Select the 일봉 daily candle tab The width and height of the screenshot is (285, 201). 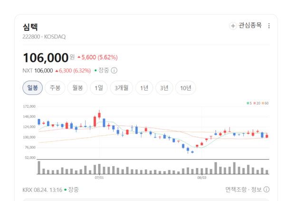pyautogui.click(x=32, y=88)
